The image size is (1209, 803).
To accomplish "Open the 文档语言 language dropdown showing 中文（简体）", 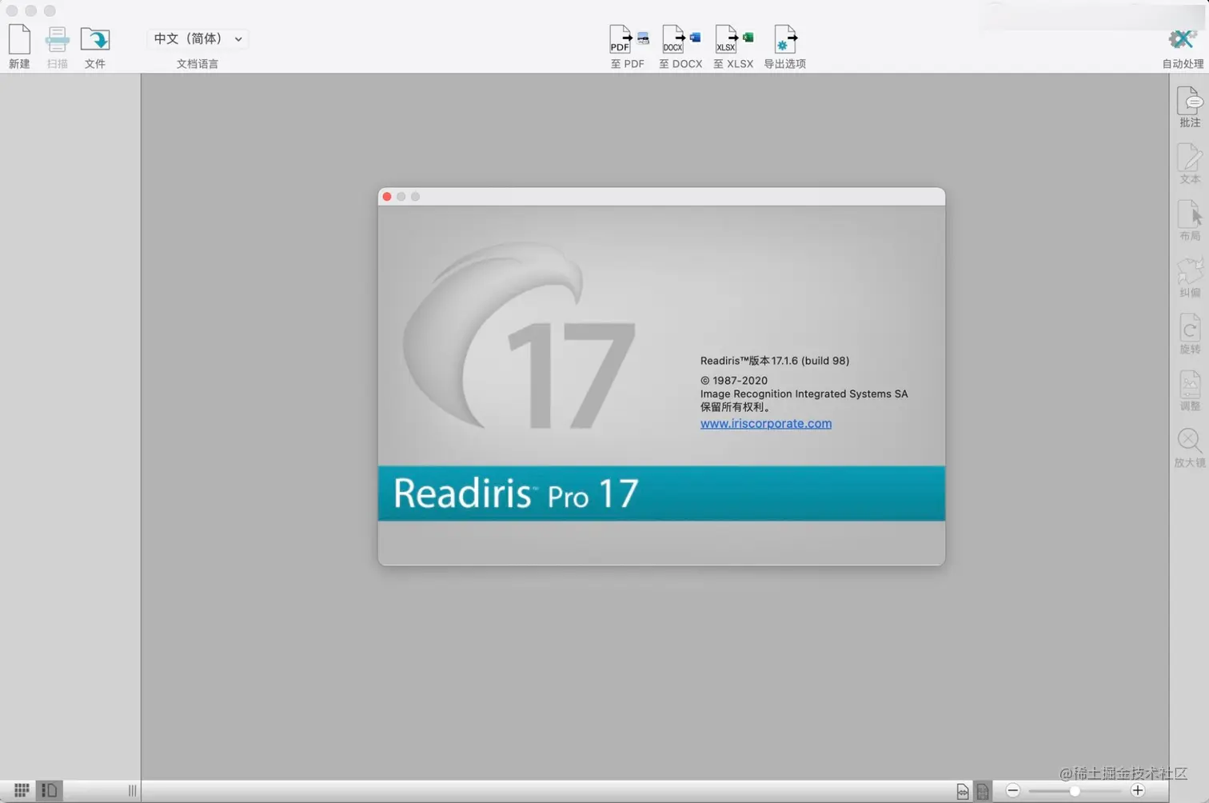I will [198, 38].
